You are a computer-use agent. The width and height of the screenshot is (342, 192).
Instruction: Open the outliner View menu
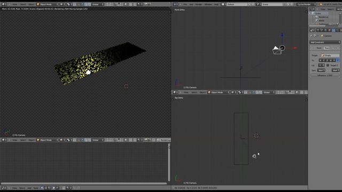(x=323, y=9)
